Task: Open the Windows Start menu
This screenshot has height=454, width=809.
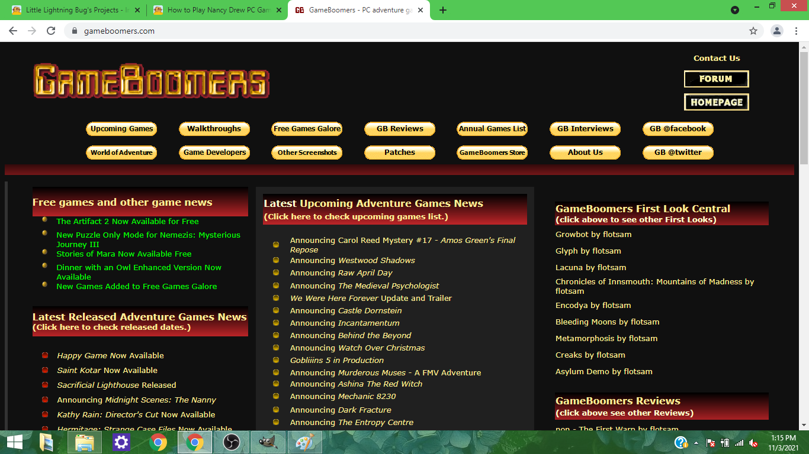Action: point(14,442)
